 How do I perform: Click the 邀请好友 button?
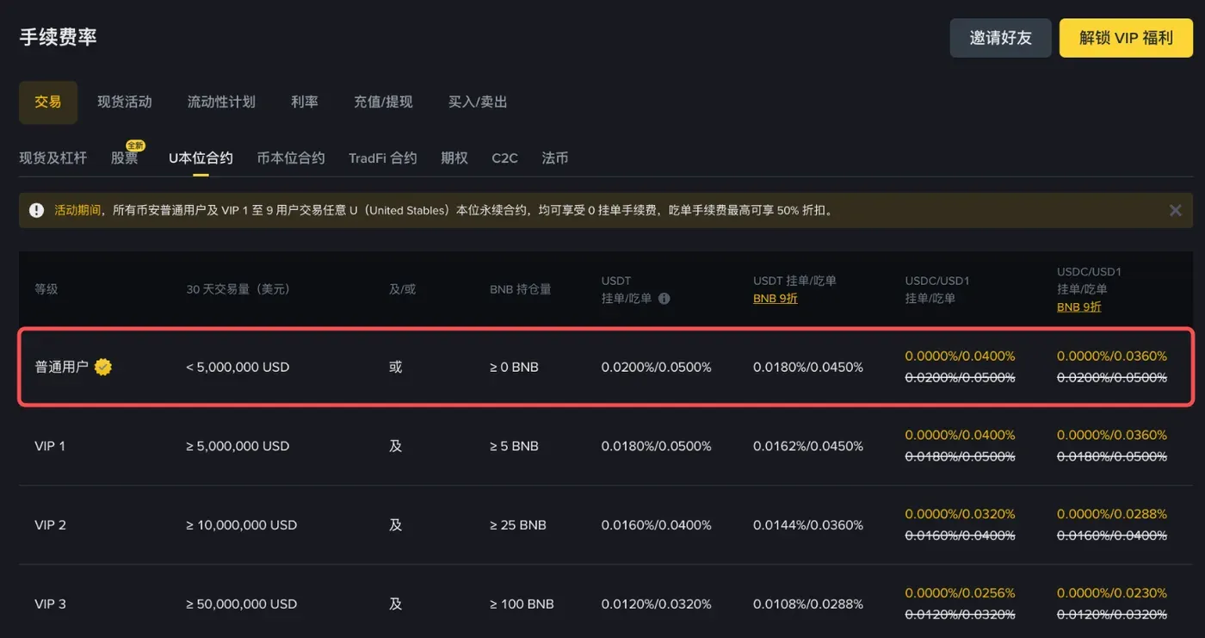coord(1000,38)
